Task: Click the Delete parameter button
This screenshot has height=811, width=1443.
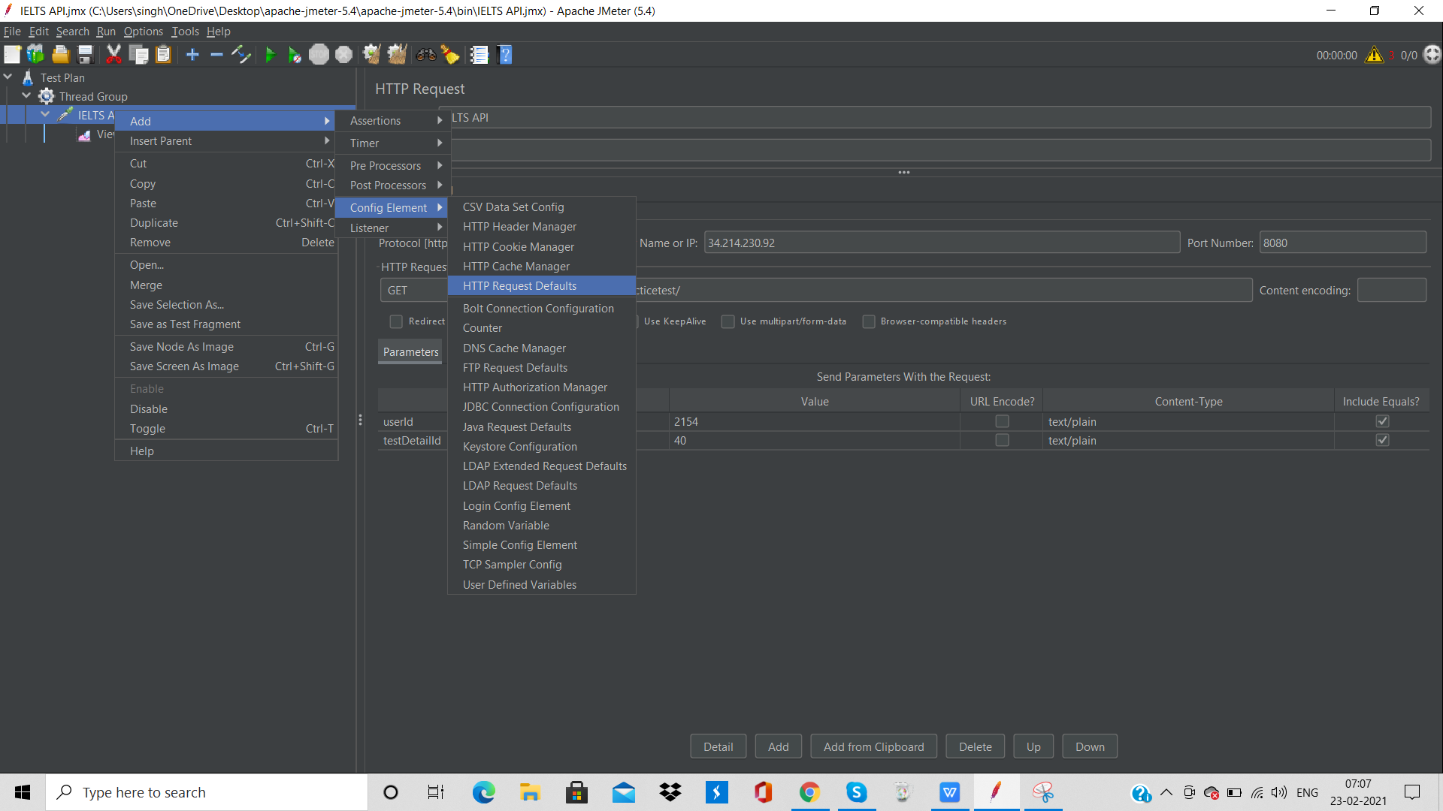Action: 975,746
